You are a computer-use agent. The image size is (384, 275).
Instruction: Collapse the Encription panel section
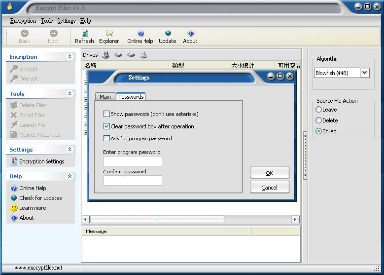tap(70, 57)
